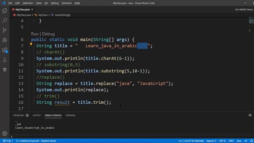Open the Terminal menu
254x143 pixels.
pos(66,3)
